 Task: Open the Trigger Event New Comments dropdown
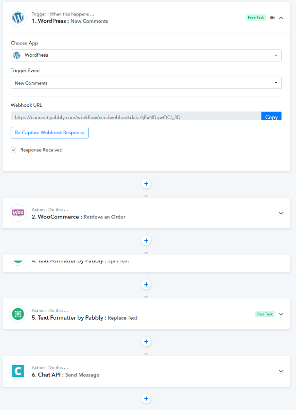(146, 83)
